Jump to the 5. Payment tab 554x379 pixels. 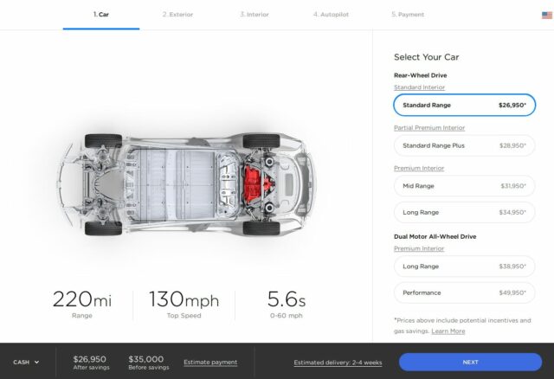pyautogui.click(x=408, y=15)
